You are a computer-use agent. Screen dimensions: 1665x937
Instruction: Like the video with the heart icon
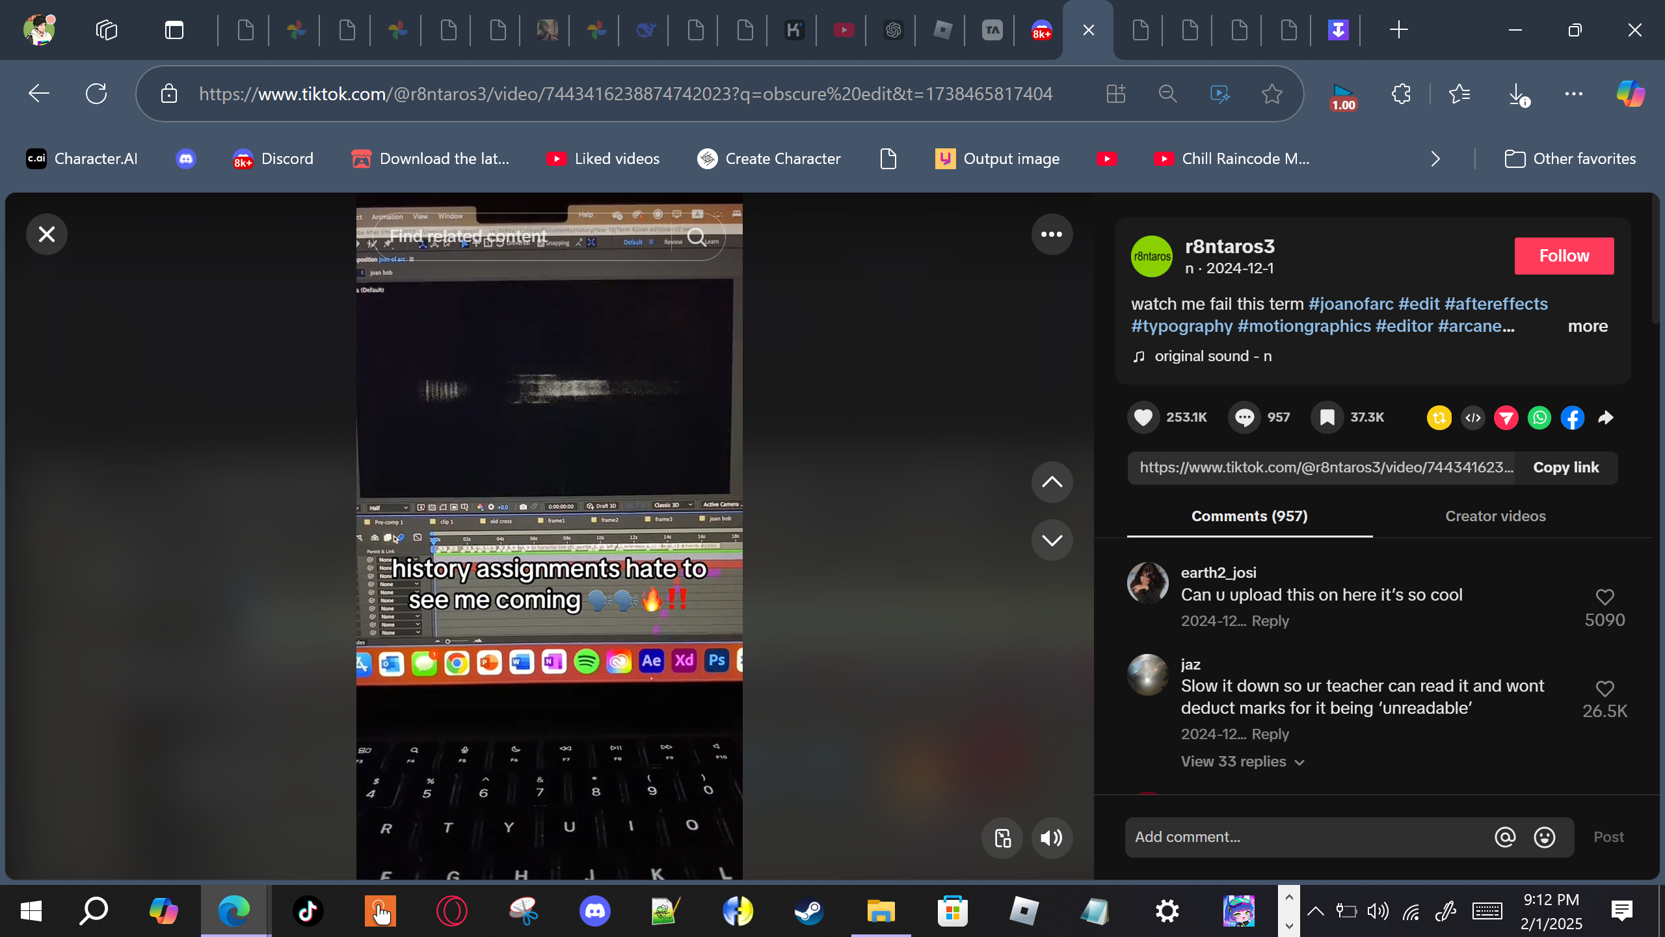point(1143,417)
